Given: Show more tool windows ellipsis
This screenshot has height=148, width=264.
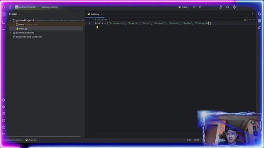Looking at the screenshot, I should coord(3,30).
